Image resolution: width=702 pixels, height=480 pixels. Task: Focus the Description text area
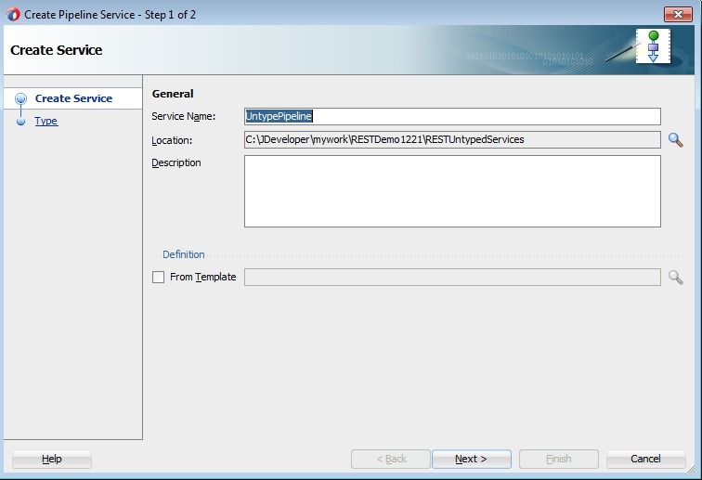(x=452, y=190)
